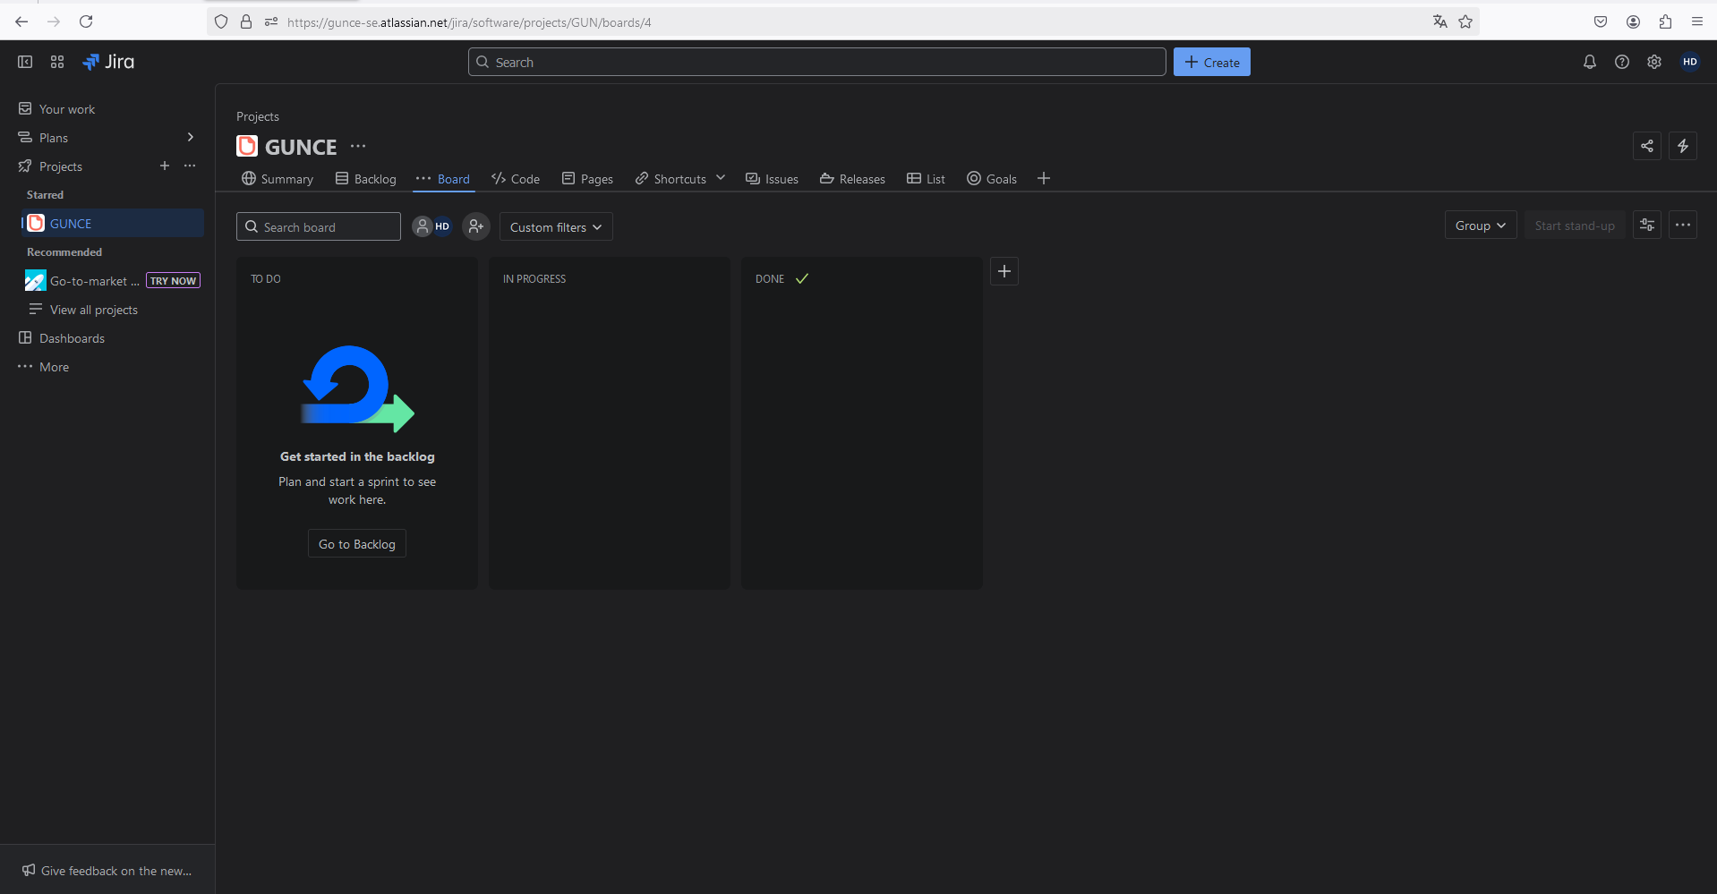Image resolution: width=1717 pixels, height=894 pixels.
Task: Create a project with the sidebar plus icon
Action: [x=165, y=166]
